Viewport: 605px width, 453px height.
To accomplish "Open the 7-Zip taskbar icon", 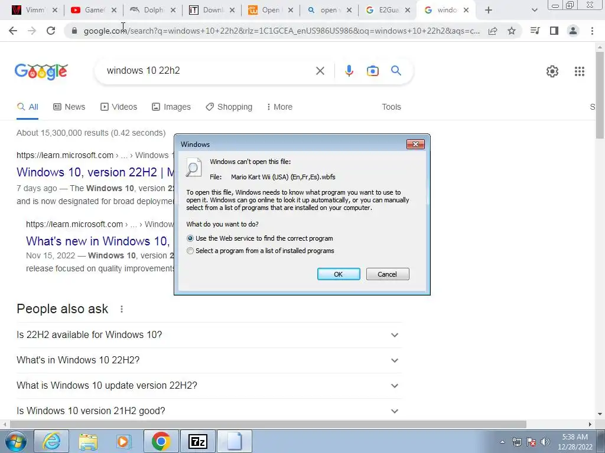I will (197, 441).
